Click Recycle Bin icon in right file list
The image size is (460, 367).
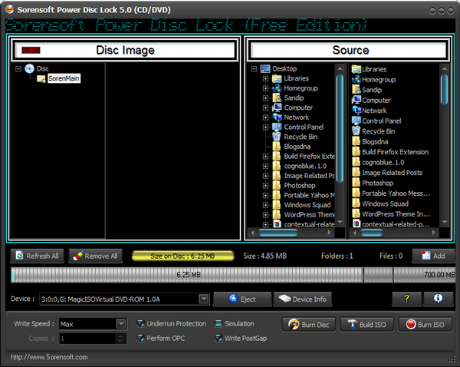[356, 131]
